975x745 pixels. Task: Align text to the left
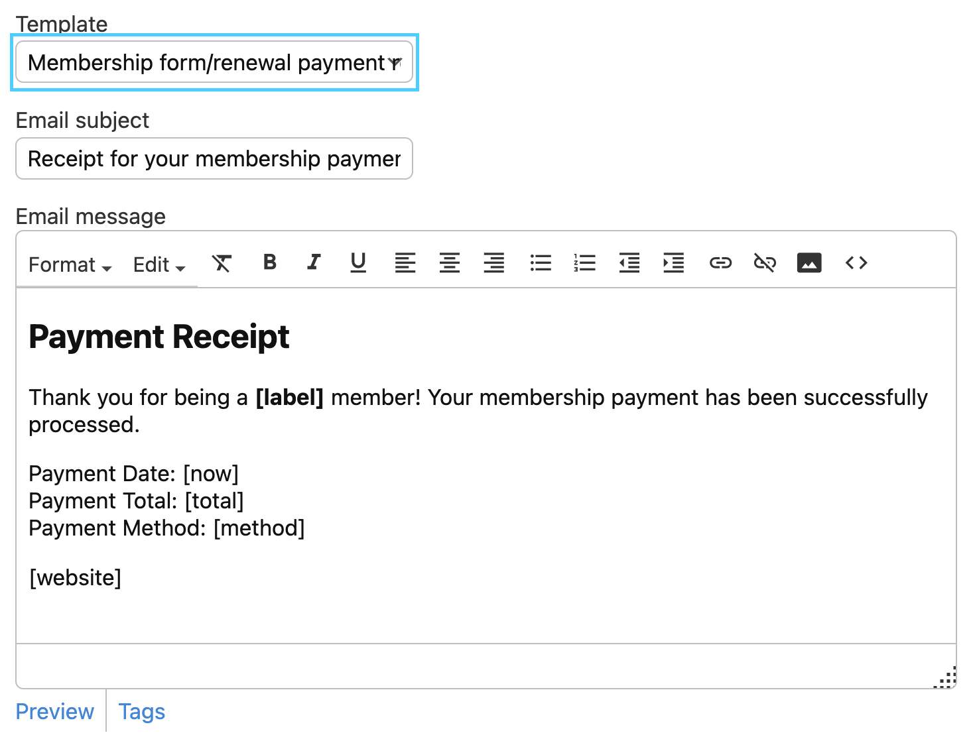(405, 263)
